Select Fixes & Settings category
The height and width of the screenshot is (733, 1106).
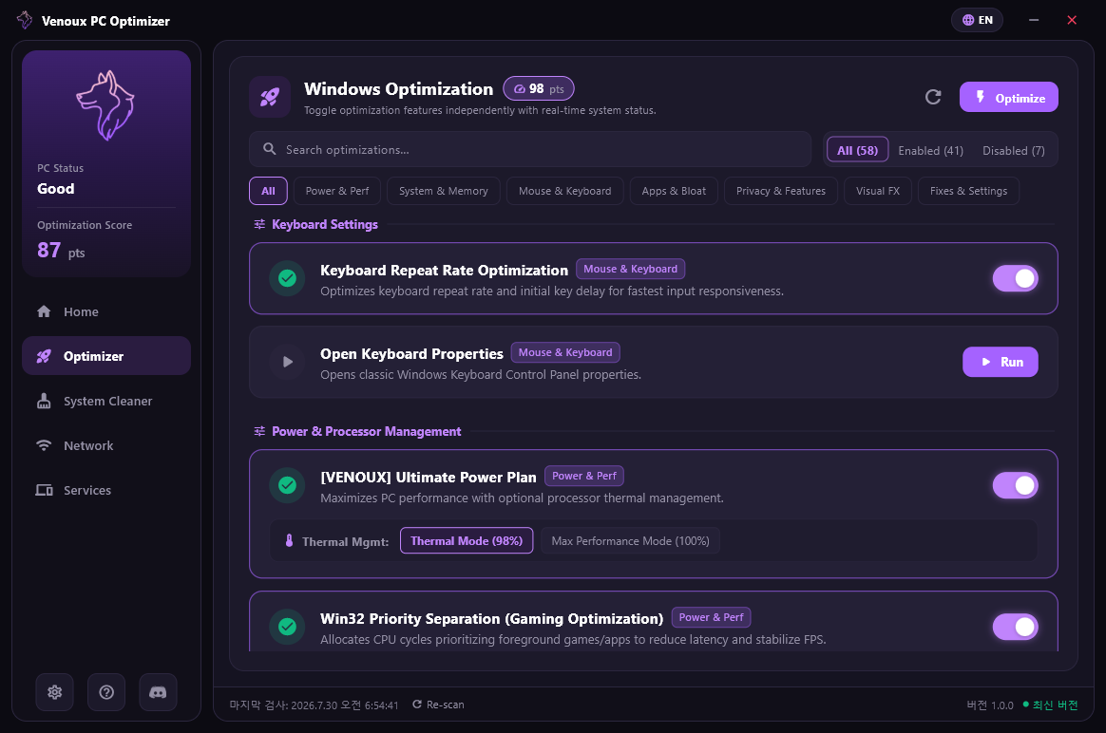pyautogui.click(x=968, y=191)
